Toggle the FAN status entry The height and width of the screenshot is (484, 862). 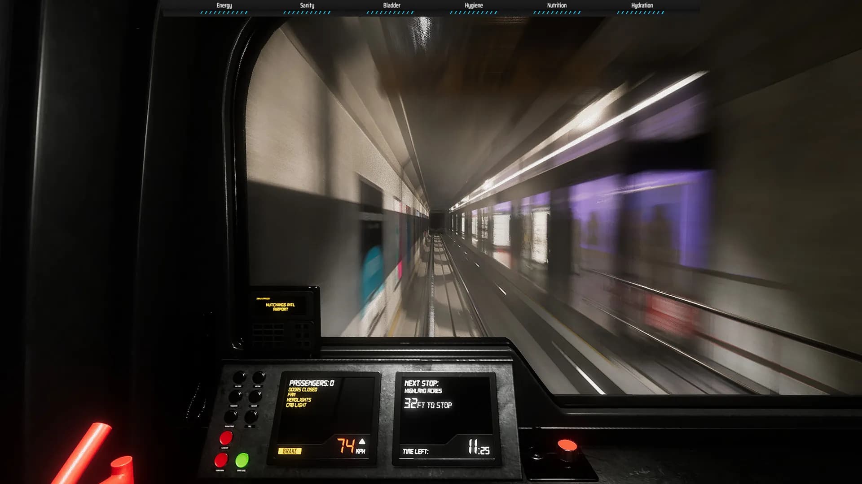coord(292,395)
